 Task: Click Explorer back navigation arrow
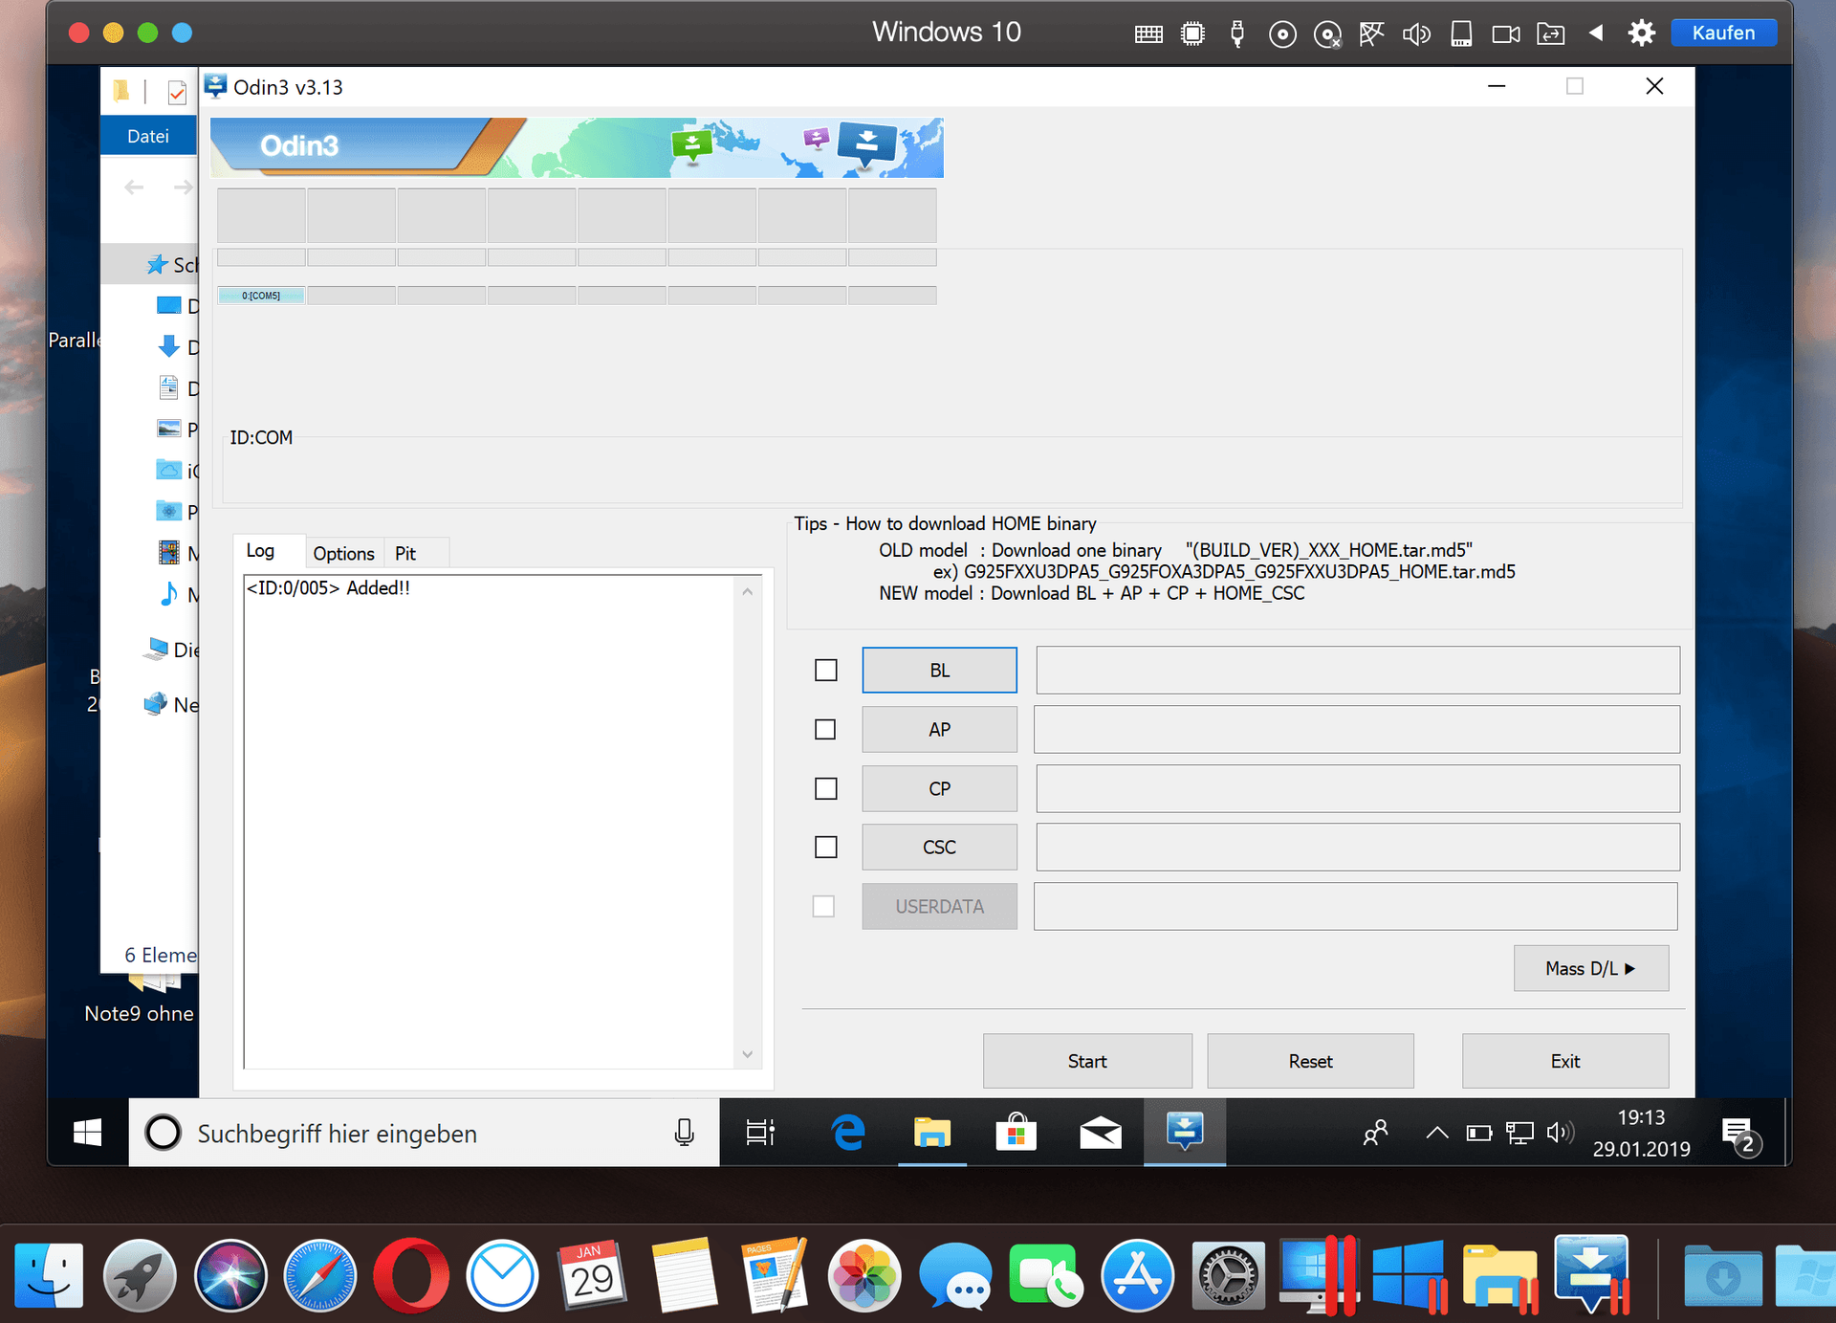[134, 187]
